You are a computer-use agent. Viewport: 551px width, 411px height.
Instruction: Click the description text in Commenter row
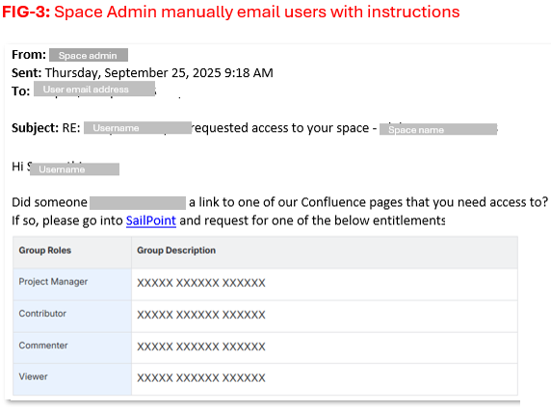click(x=201, y=347)
